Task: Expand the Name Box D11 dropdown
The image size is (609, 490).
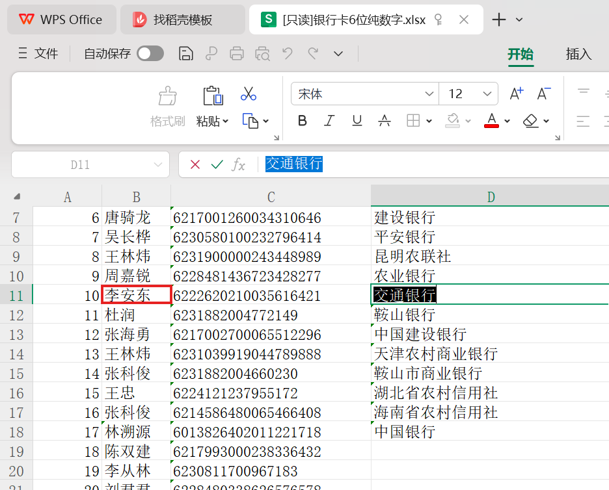Action: 157,165
